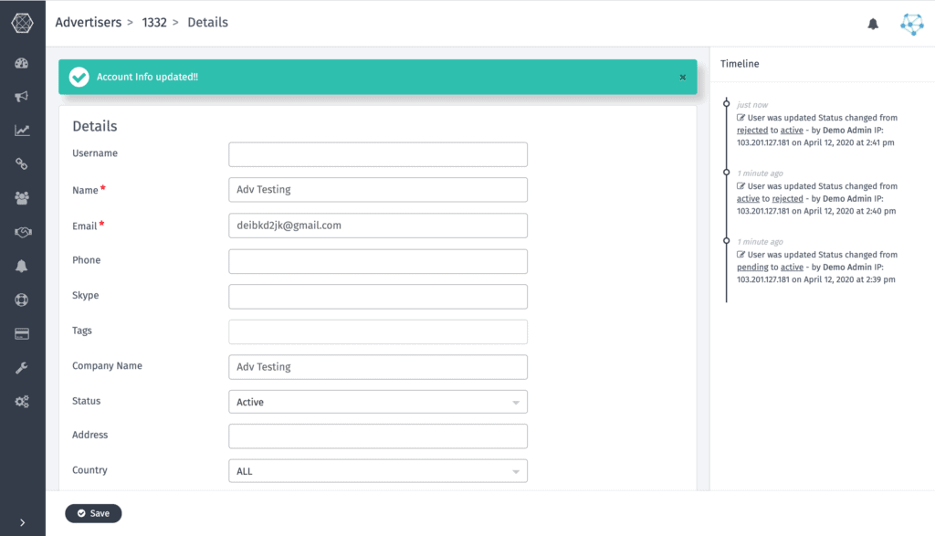The width and height of the screenshot is (935, 536).
Task: Open notifications bell in top header
Action: point(872,25)
